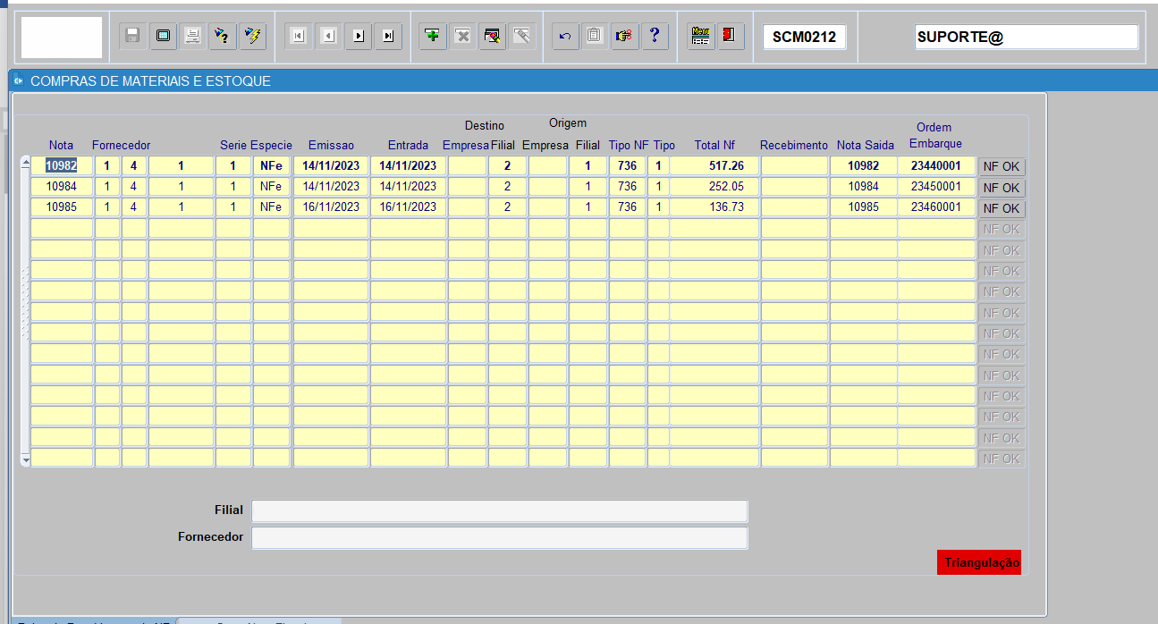Image resolution: width=1158 pixels, height=624 pixels.
Task: Click NF OK button for nota 10982
Action: click(1002, 166)
